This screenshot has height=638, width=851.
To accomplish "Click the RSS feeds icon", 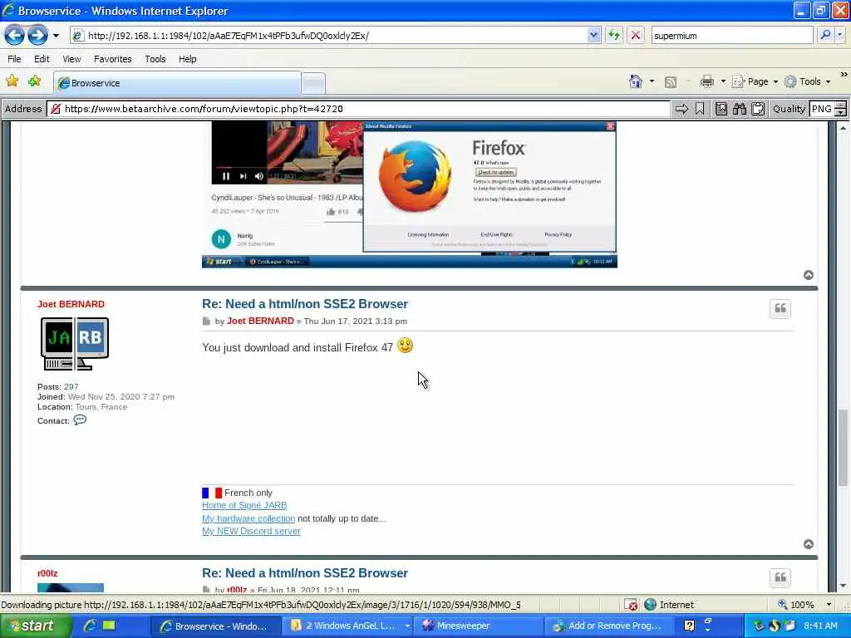I will pyautogui.click(x=671, y=82).
